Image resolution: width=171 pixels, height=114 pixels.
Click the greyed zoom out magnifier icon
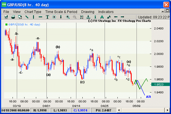coord(75,17)
